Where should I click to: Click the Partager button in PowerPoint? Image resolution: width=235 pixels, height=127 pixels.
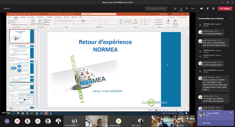click(171, 17)
